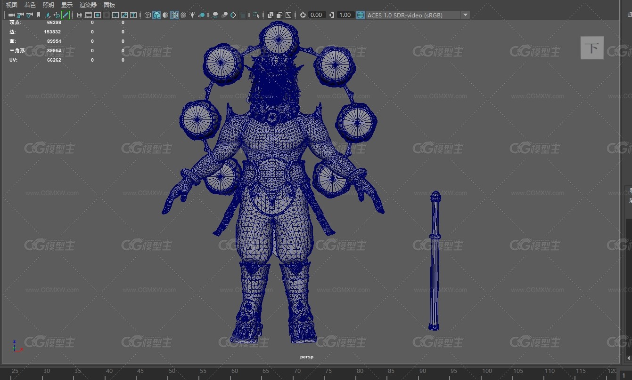The height and width of the screenshot is (380, 632).
Task: Open the 视图 (View) menu
Action: 11,5
